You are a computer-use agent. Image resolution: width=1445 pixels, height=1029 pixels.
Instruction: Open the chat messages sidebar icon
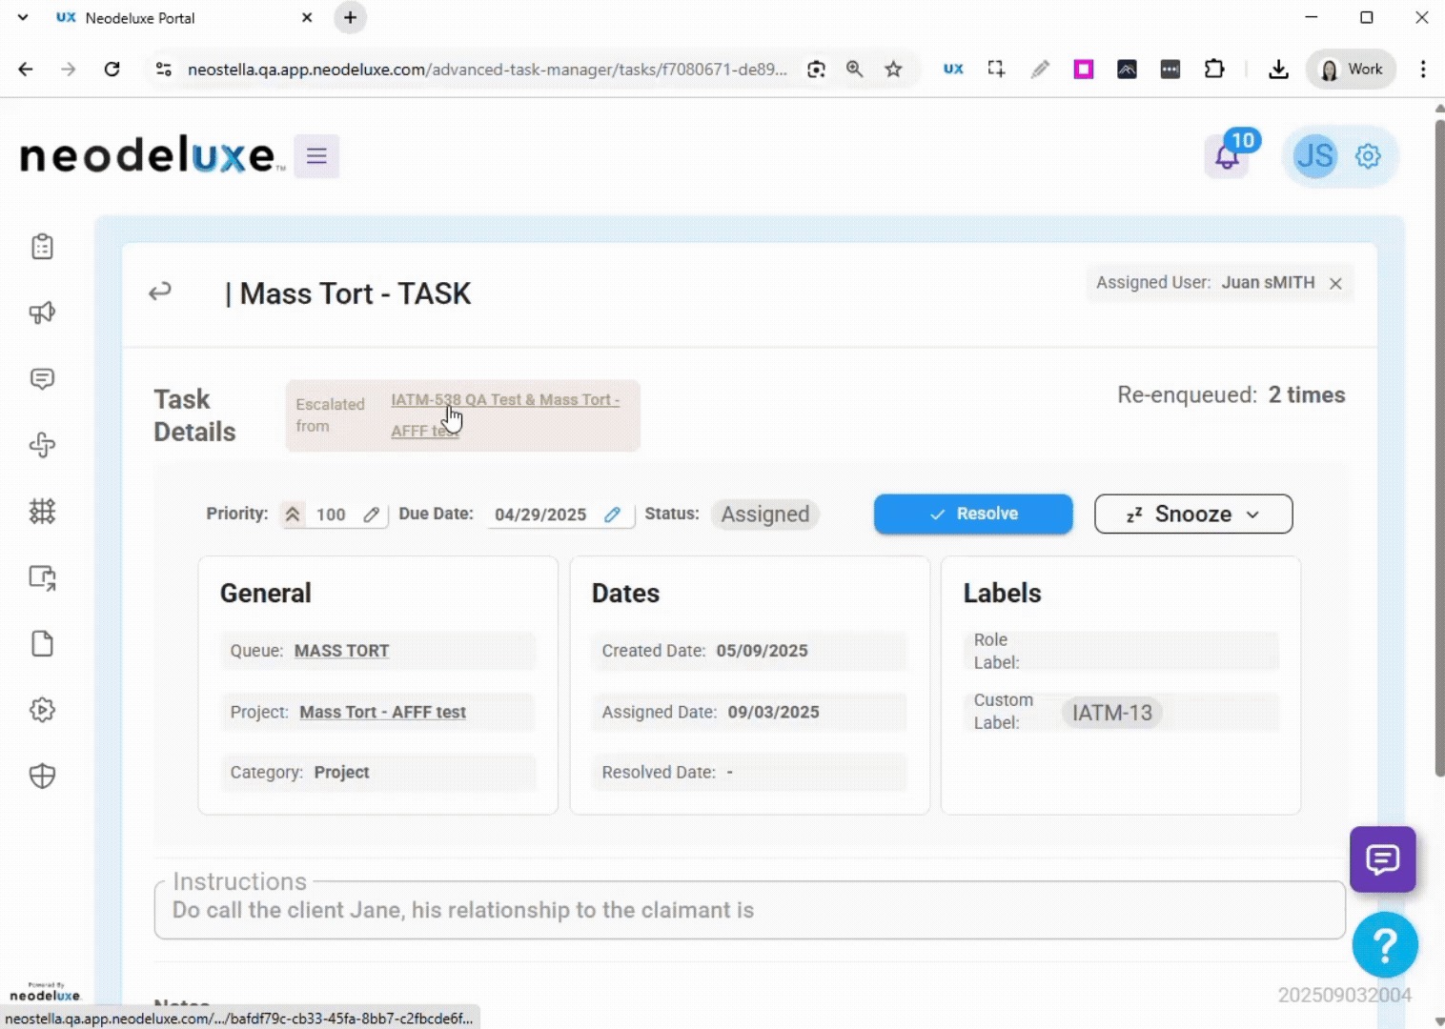coord(42,379)
